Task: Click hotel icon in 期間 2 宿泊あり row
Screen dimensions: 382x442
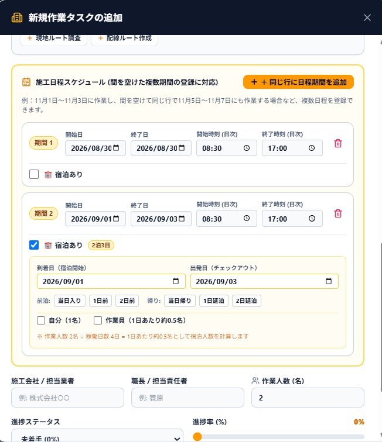Action: [48, 246]
